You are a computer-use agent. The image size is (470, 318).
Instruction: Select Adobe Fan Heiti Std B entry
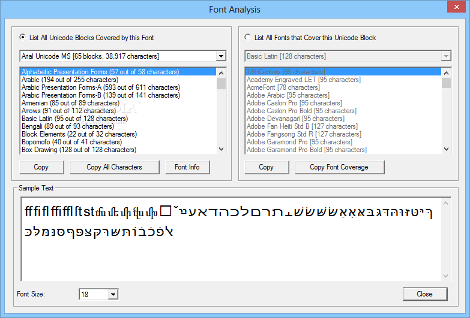click(343, 126)
